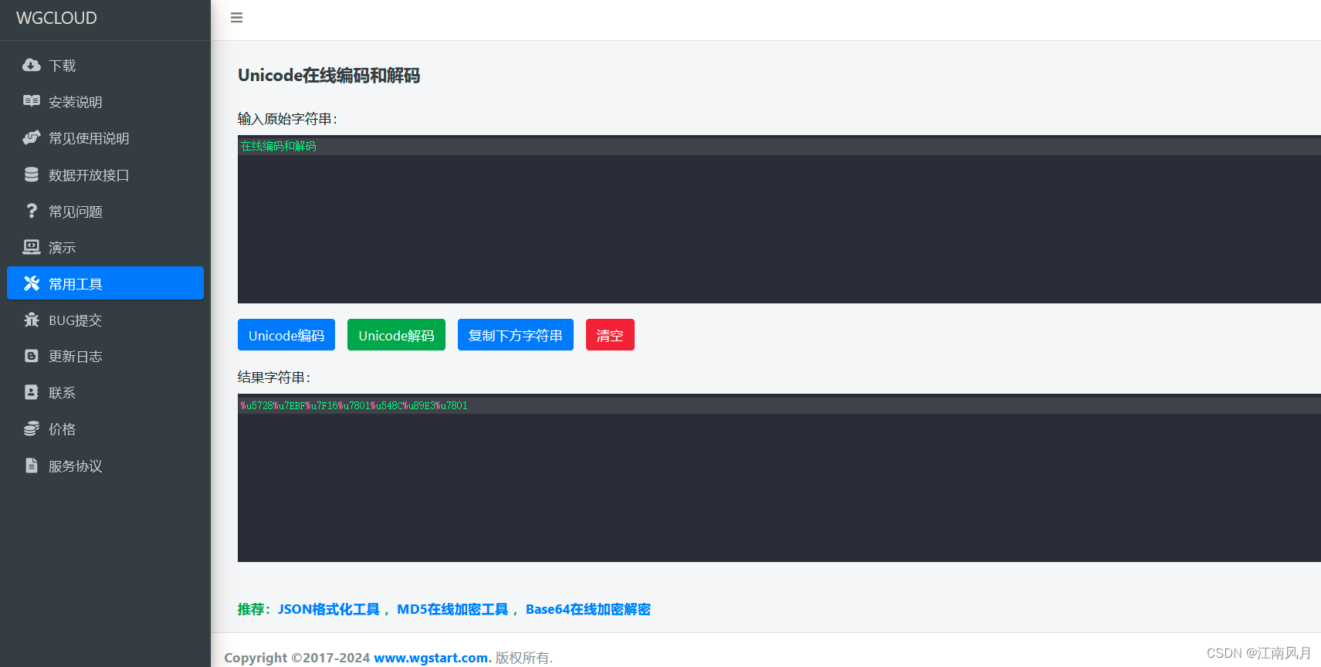Screen dimensions: 1321x667
Task: Open the 更新日志 menu item
Action: point(105,356)
